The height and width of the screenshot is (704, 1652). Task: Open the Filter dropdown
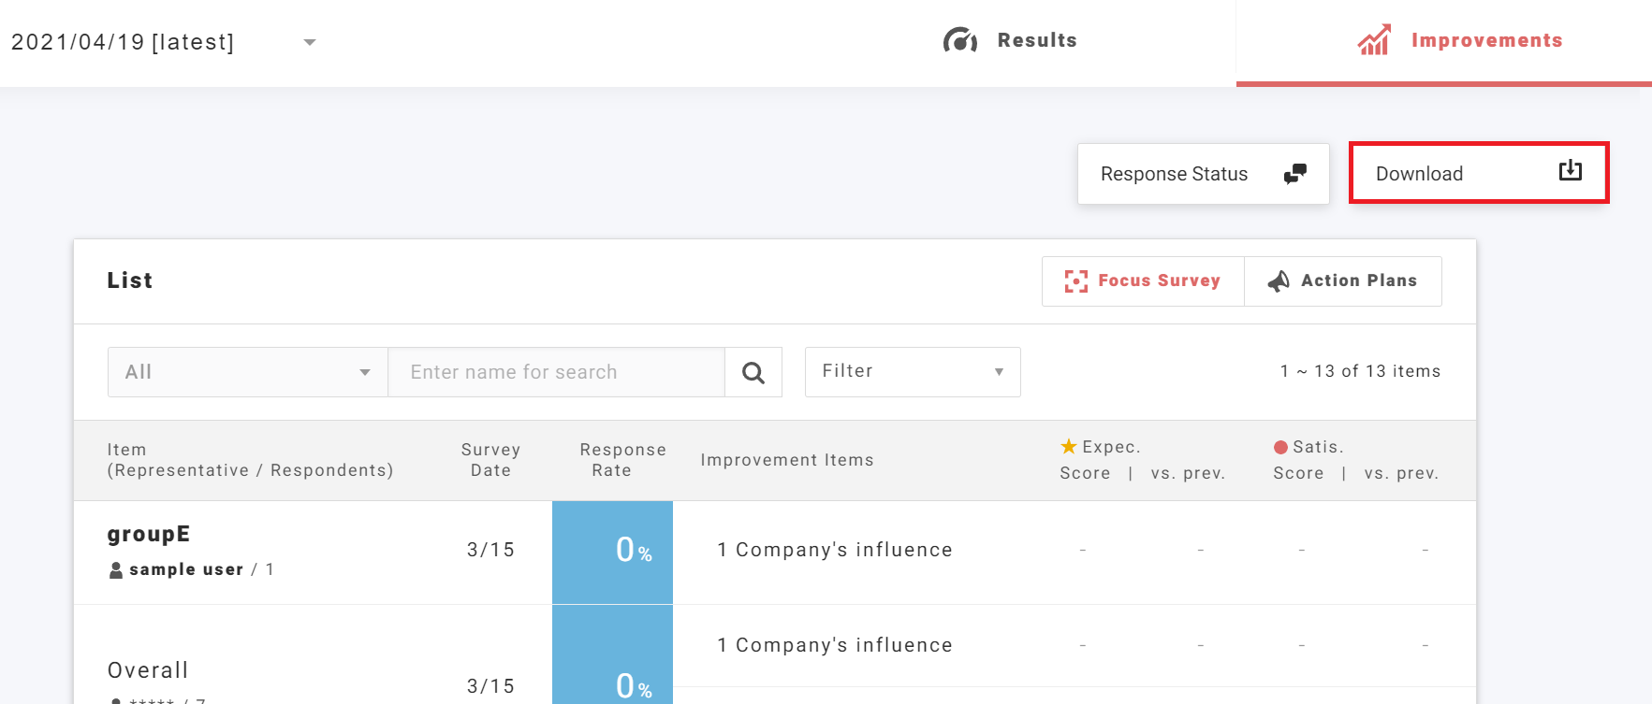[x=912, y=372]
